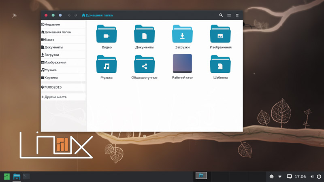Viewport: 324px width, 182px height.
Task: Select Документы in the sidebar
Action: (x=63, y=47)
